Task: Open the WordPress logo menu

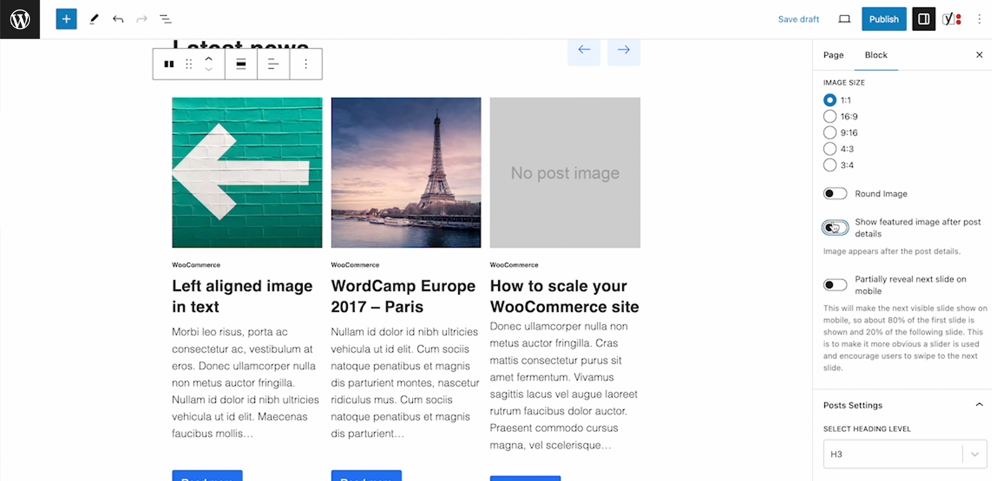Action: 20,19
